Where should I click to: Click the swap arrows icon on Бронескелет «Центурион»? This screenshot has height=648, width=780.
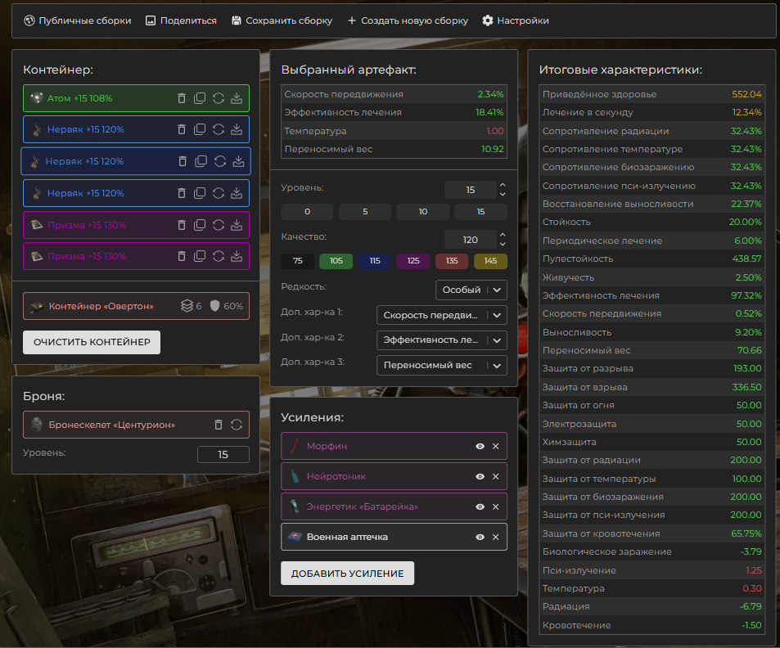pos(237,425)
